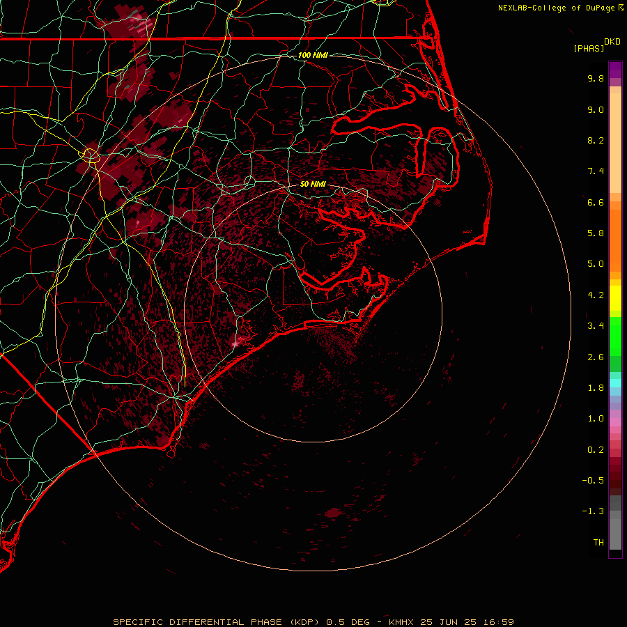The image size is (627, 627).
Task: Click the [PHAS] legend unit label
Action: [x=589, y=48]
